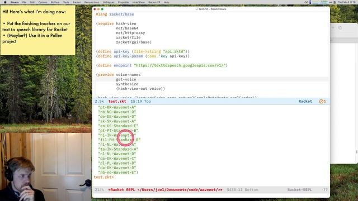Click synthesize in the provide form
Viewport: 358px width, 201px height.
(127, 84)
